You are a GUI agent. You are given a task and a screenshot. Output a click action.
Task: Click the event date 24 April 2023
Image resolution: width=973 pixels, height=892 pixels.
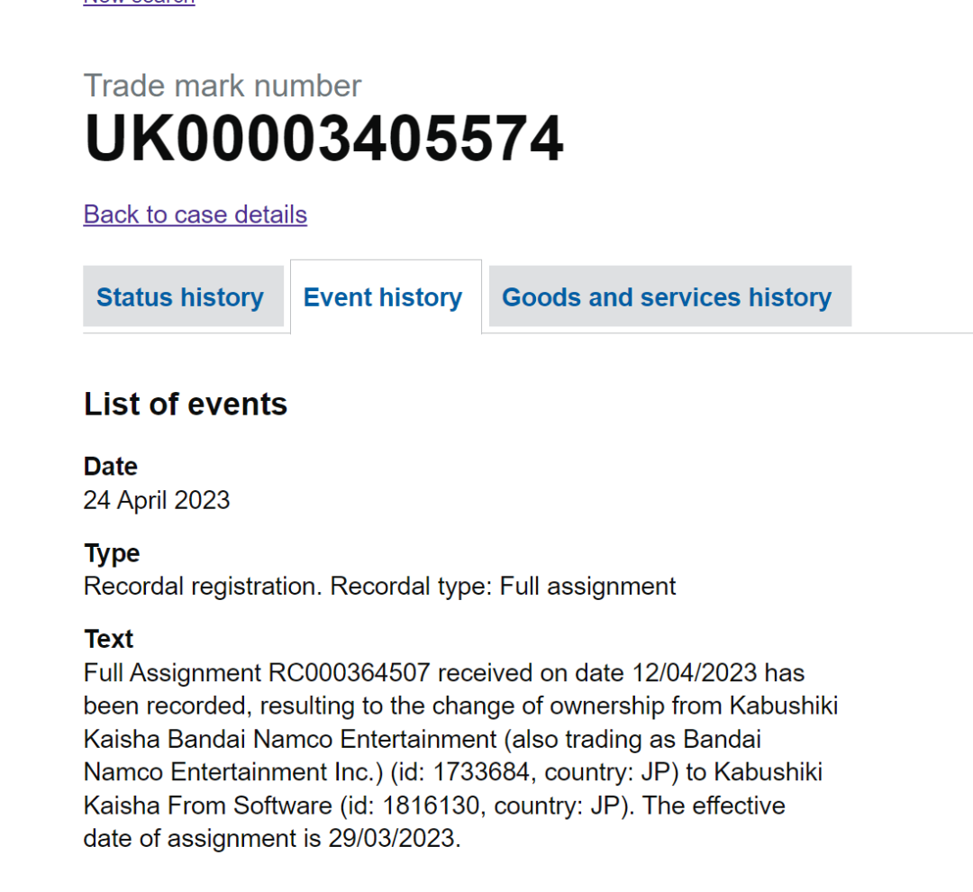point(157,500)
